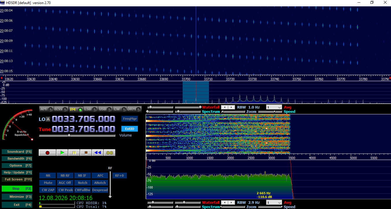Enable AFC frequency control
Viewport: 391px width, 209px height.
point(100,176)
